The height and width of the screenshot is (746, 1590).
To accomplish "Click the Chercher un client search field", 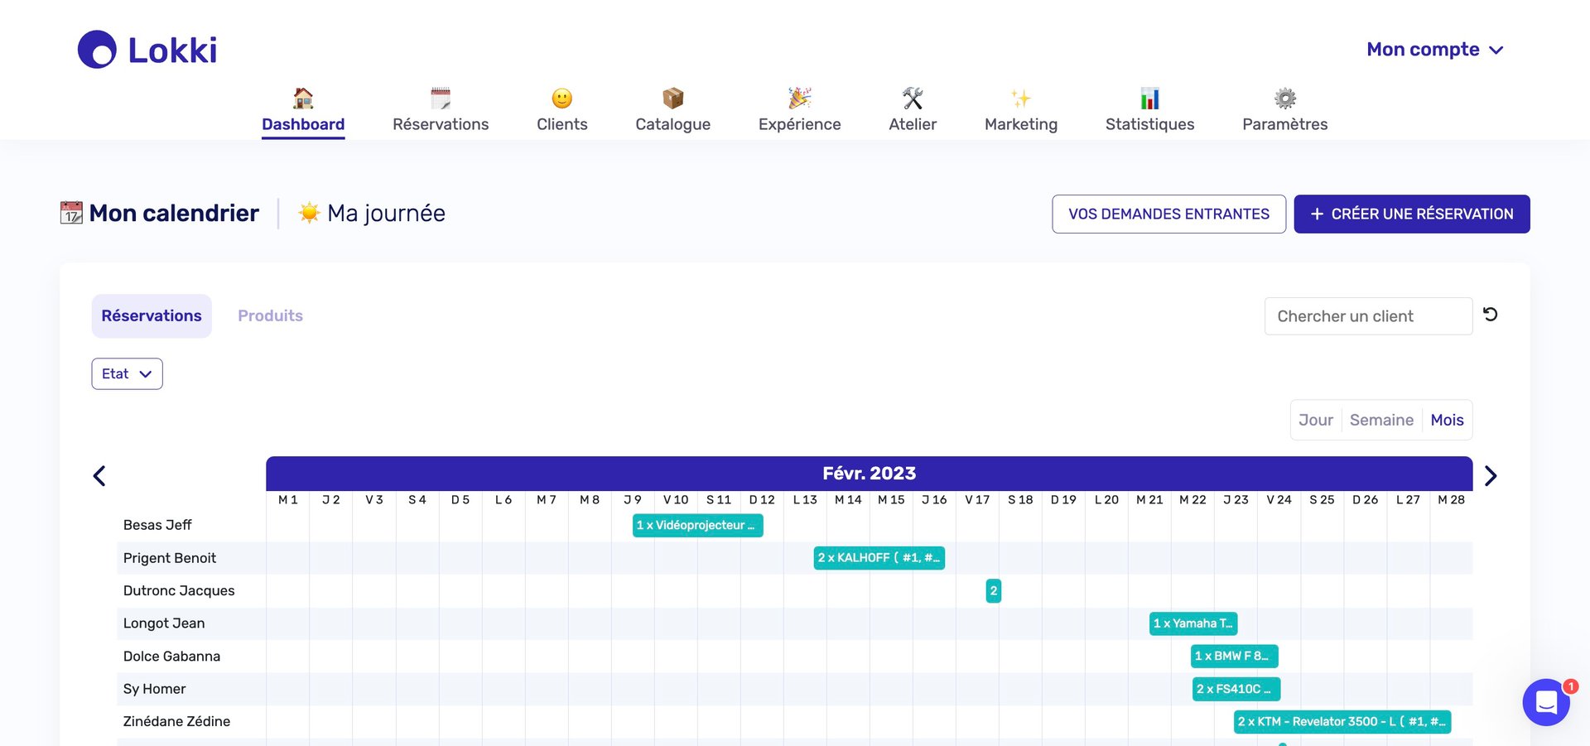I will pyautogui.click(x=1368, y=316).
